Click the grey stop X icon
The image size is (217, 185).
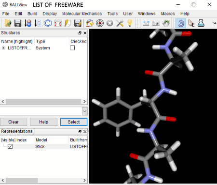click(110, 23)
